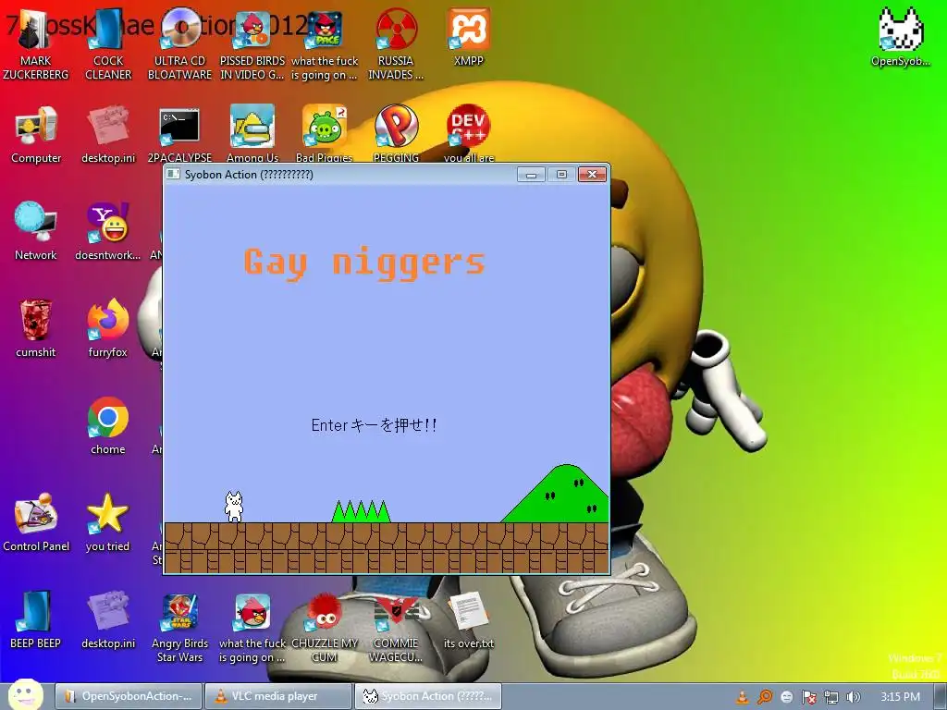
Task: Select the desktop.ini file beside the Computer icon
Action: (108, 134)
